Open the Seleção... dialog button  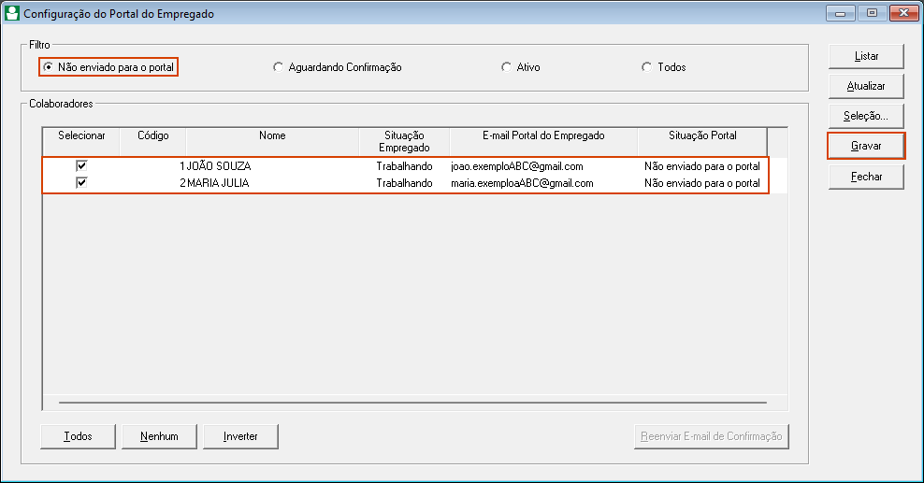click(866, 117)
